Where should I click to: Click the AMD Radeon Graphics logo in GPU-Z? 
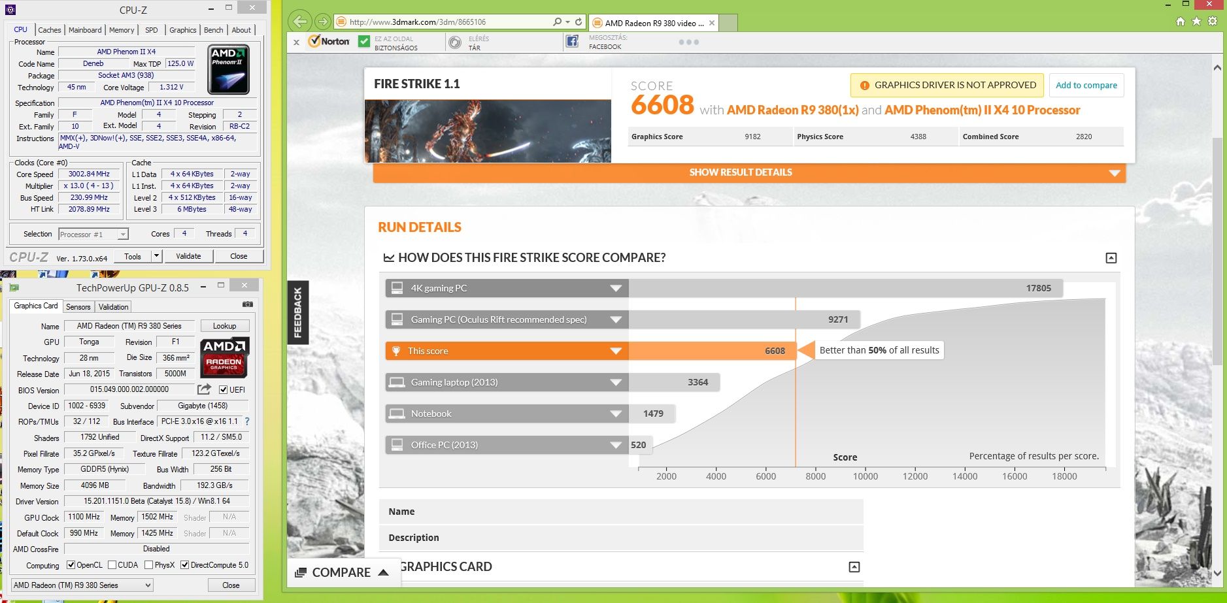(x=224, y=357)
